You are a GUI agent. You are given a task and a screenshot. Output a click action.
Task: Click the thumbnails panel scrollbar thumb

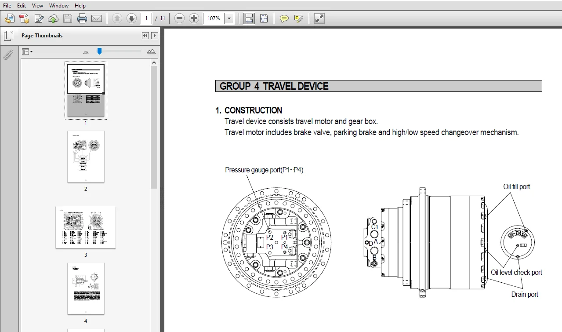[154, 128]
